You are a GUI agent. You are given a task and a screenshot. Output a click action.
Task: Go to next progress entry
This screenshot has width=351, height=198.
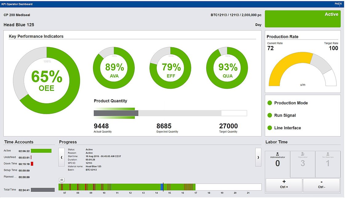258,157
